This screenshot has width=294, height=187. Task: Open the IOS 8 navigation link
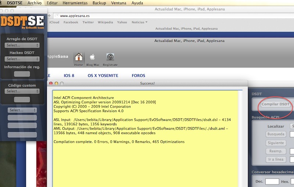point(69,76)
